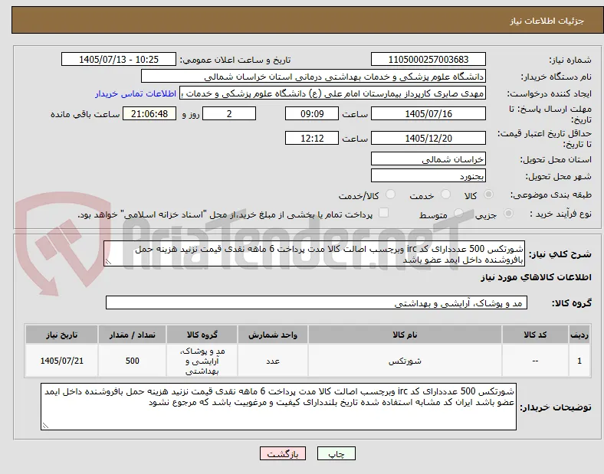The width and height of the screenshot is (604, 474).
Task: Click the announcement date field 1405/07/13 - 10:25
Action: pyautogui.click(x=119, y=59)
